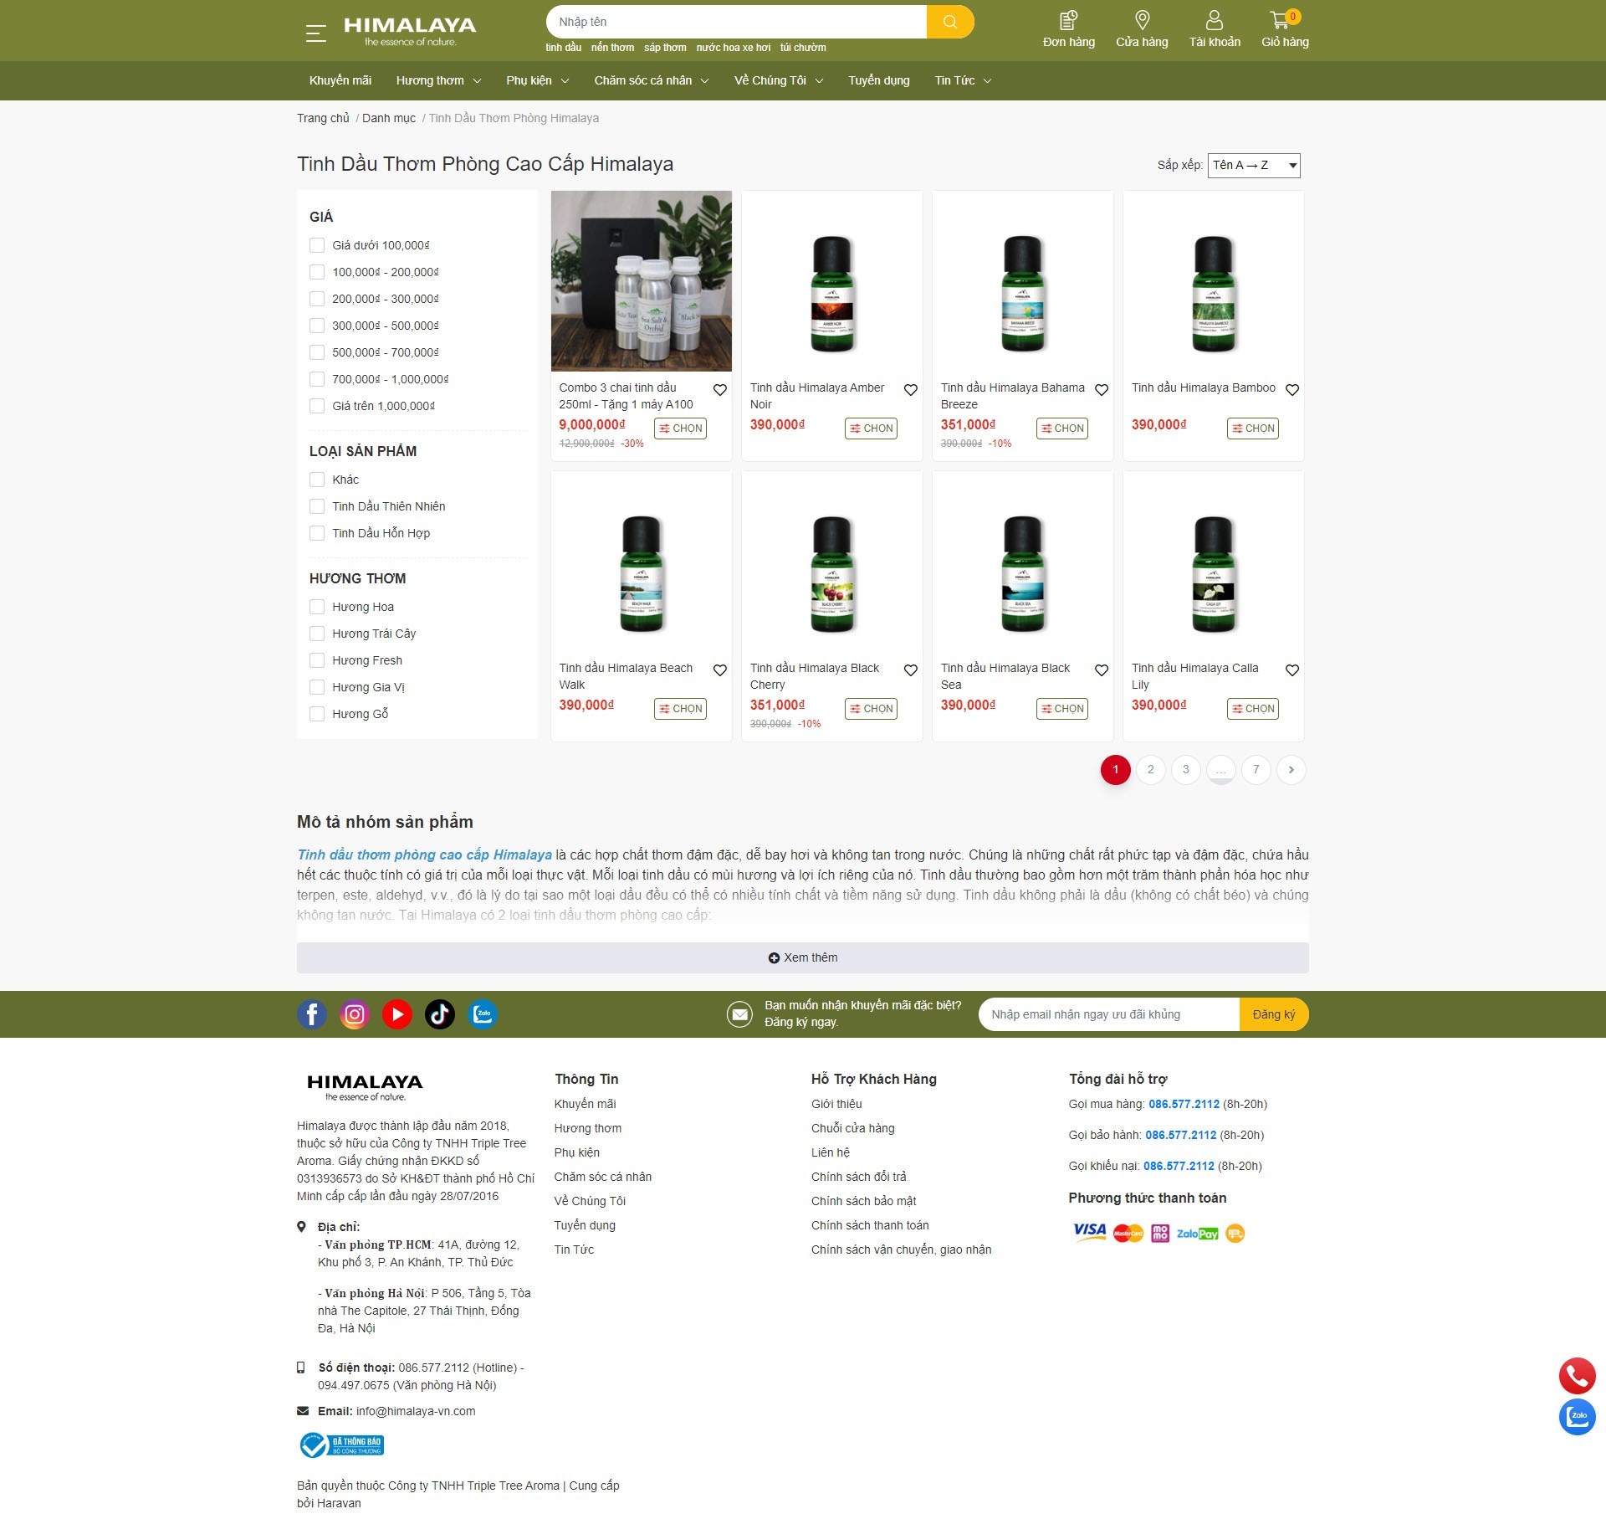Expand the 'Hương thơm' navigation dropdown
1606x1519 pixels.
(x=438, y=80)
